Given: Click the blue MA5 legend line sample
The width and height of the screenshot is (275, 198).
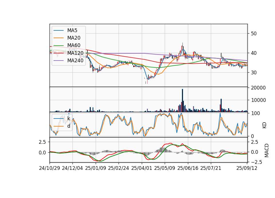Looking at the screenshot, I should [59, 31].
